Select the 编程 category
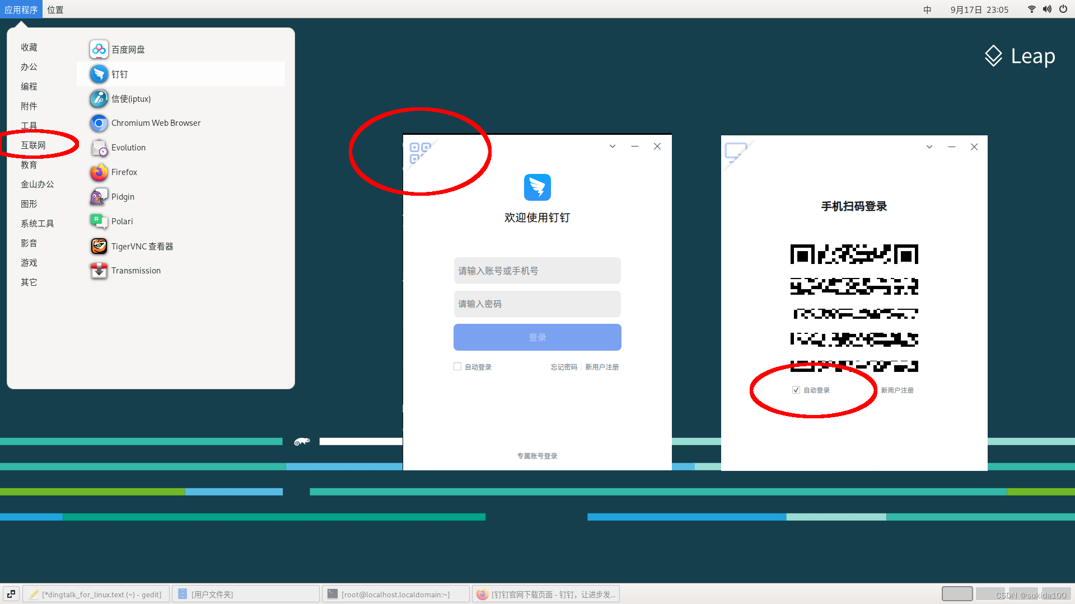 coord(29,87)
